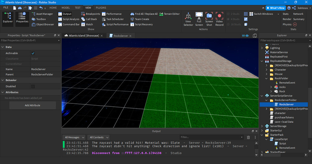Image resolution: width=312 pixels, height=164 pixels.
Task: Click the Physics stats button
Action: [287, 24]
